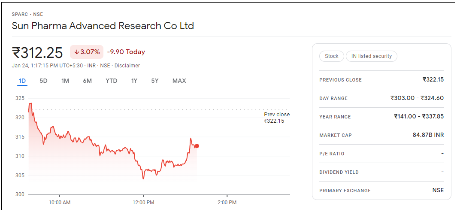The width and height of the screenshot is (457, 212).
Task: Click the 2:00 PM axis label
Action: click(x=227, y=203)
